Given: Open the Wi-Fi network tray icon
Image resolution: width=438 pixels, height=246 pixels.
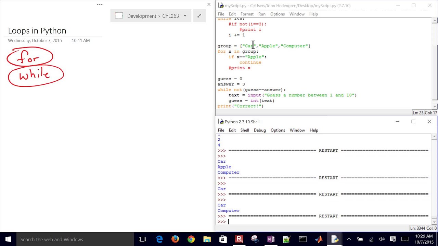Looking at the screenshot, I should point(371,239).
